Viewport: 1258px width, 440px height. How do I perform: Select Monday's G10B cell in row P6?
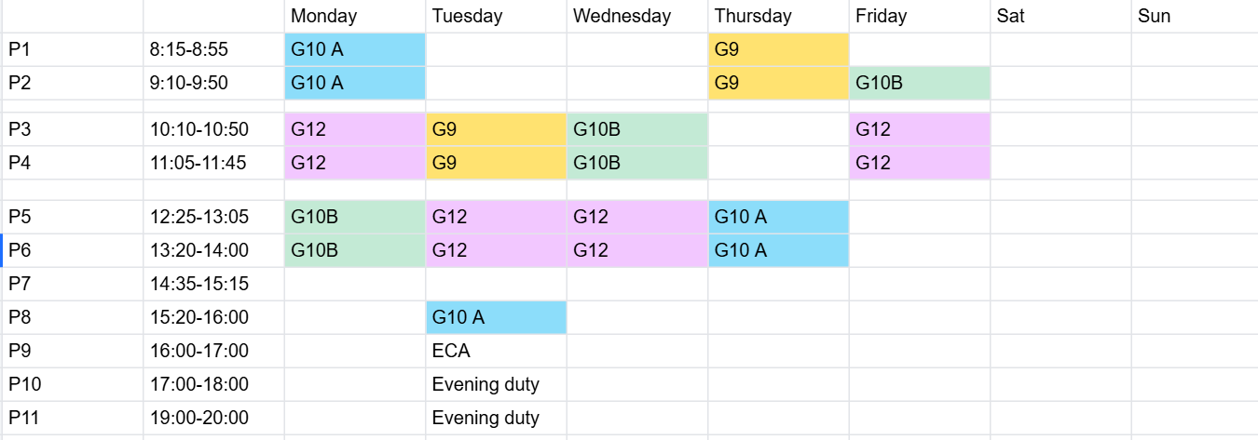click(x=354, y=250)
